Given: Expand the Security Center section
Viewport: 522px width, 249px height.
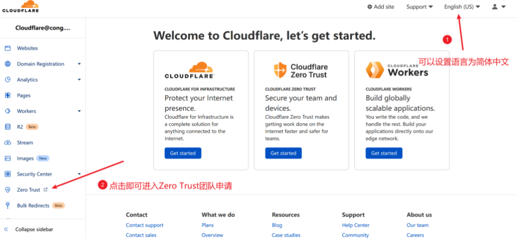Looking at the screenshot, I should [x=79, y=174].
